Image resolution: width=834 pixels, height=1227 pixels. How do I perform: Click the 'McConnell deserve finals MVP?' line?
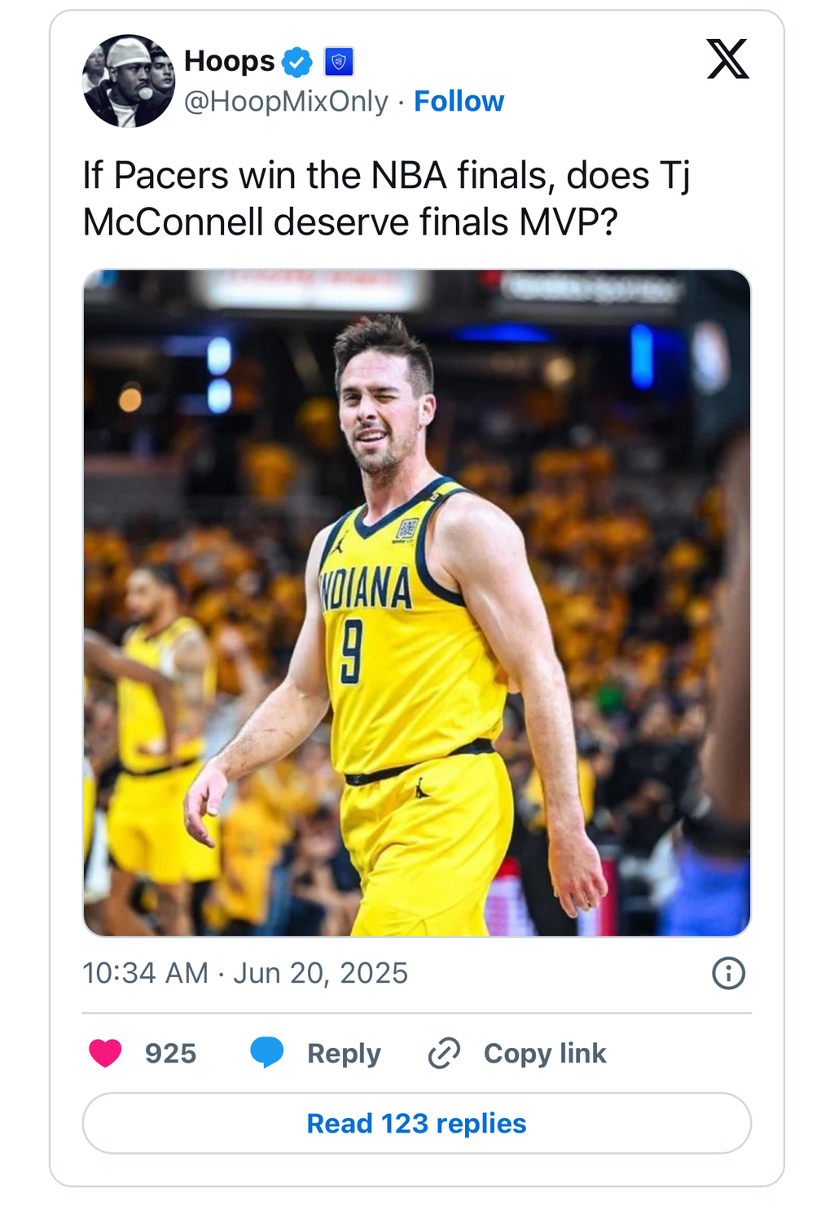click(x=350, y=222)
